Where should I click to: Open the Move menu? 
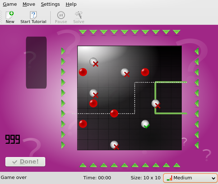click(x=29, y=4)
